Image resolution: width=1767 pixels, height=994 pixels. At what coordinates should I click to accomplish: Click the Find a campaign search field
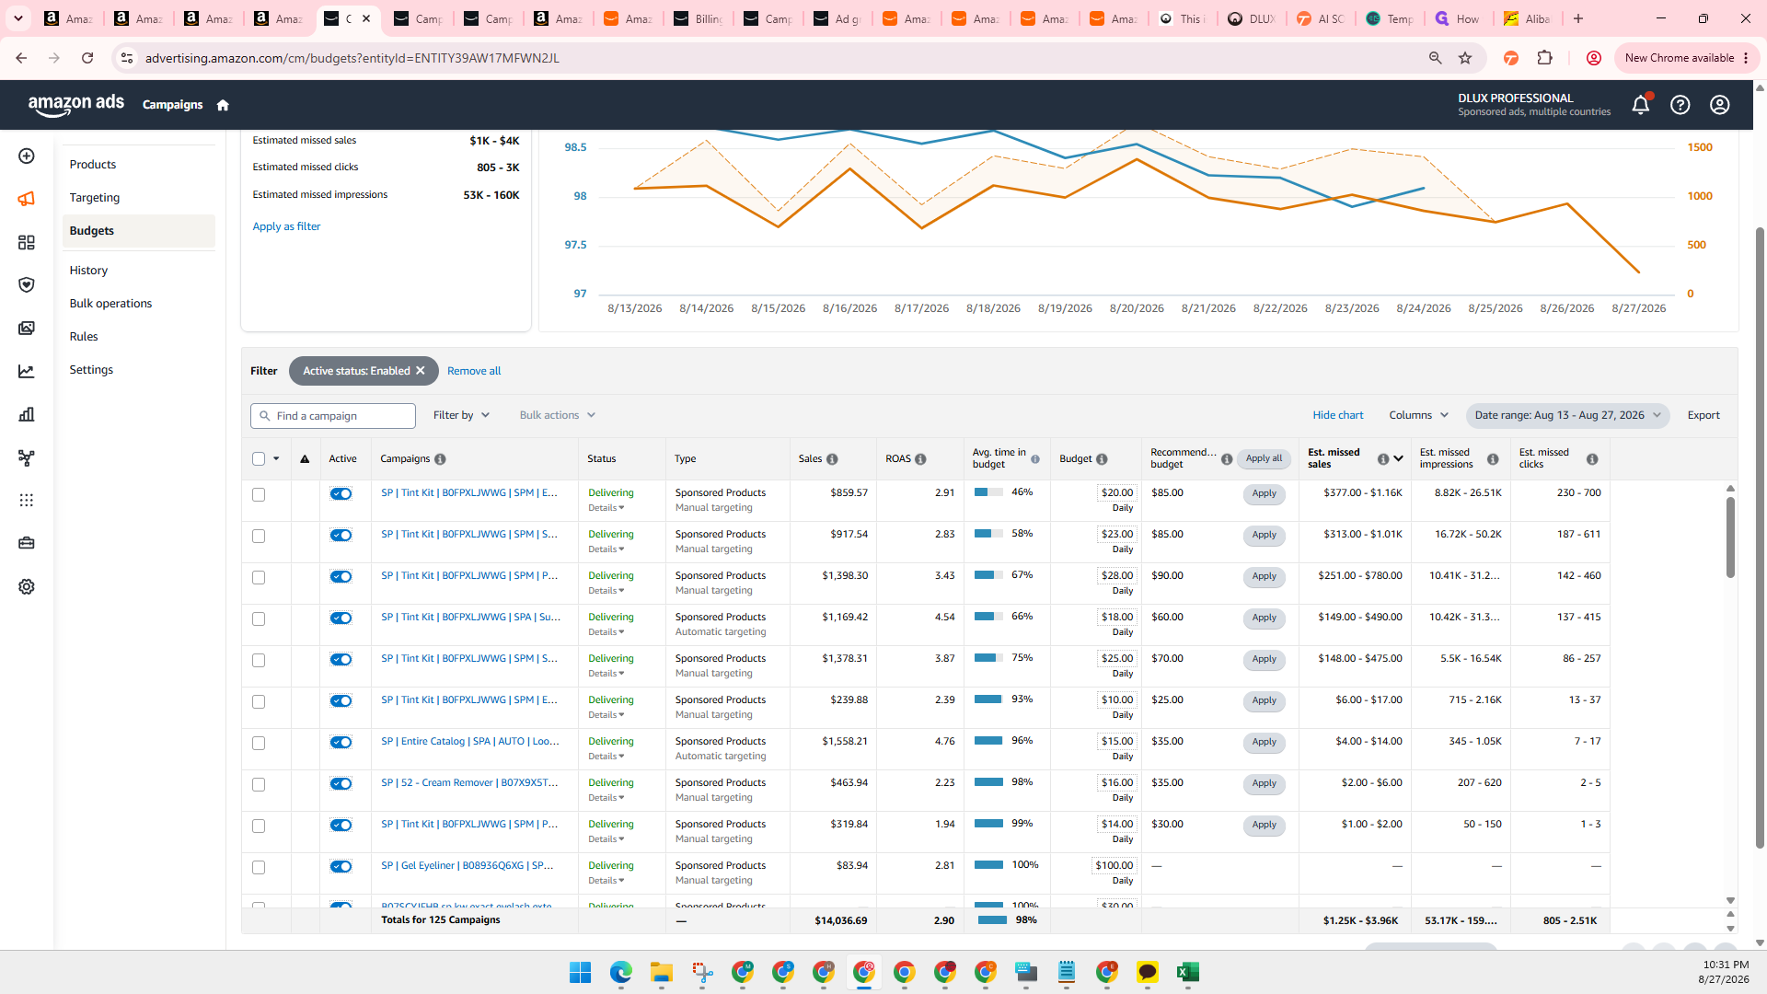coord(333,416)
